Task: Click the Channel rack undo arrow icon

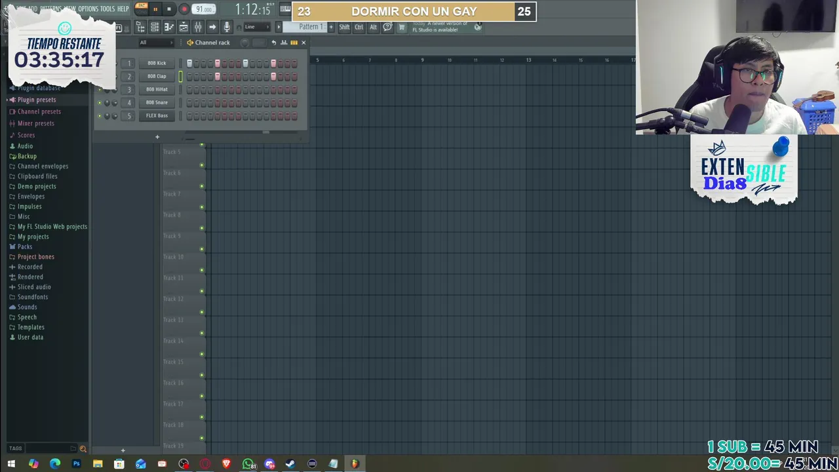Action: coord(274,43)
